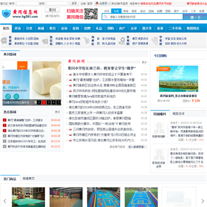Click the previous arrow of product carousel
Screen dimensions: 207x207
pos(5,201)
